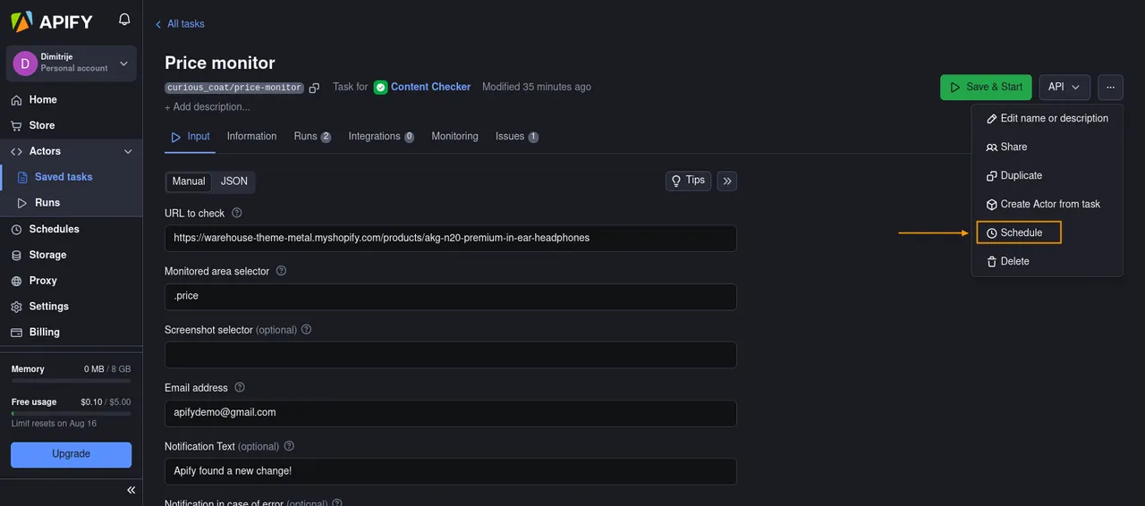Go back to All tasks
The width and height of the screenshot is (1145, 506).
click(x=180, y=24)
